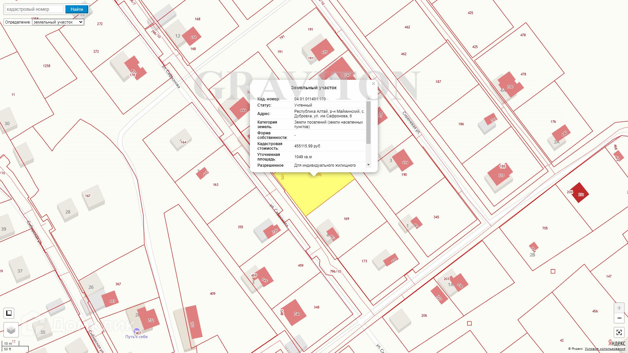Image resolution: width=628 pixels, height=353 pixels.
Task: Click the Яндекс logo
Action: [x=617, y=343]
